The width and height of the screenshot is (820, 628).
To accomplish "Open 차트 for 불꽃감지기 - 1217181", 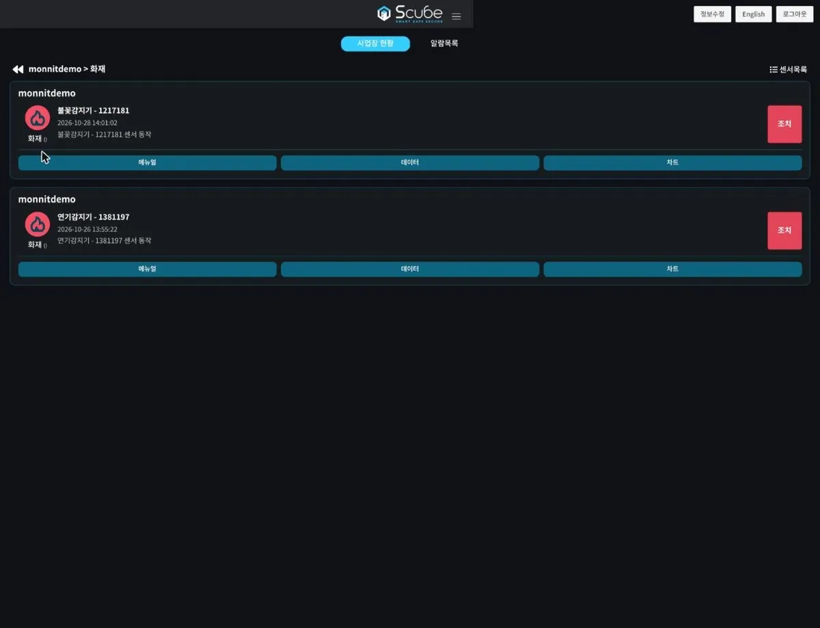I will click(672, 163).
